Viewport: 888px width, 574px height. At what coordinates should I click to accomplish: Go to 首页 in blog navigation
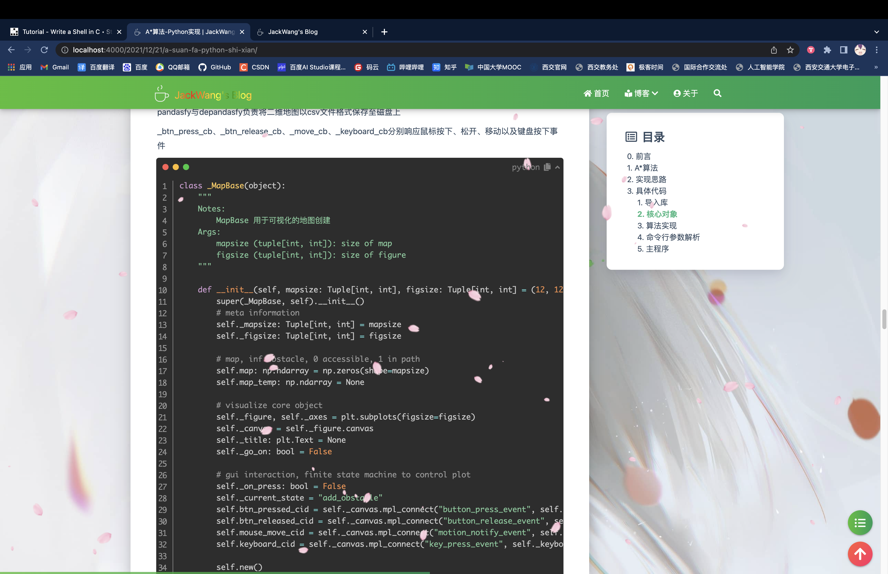point(596,93)
